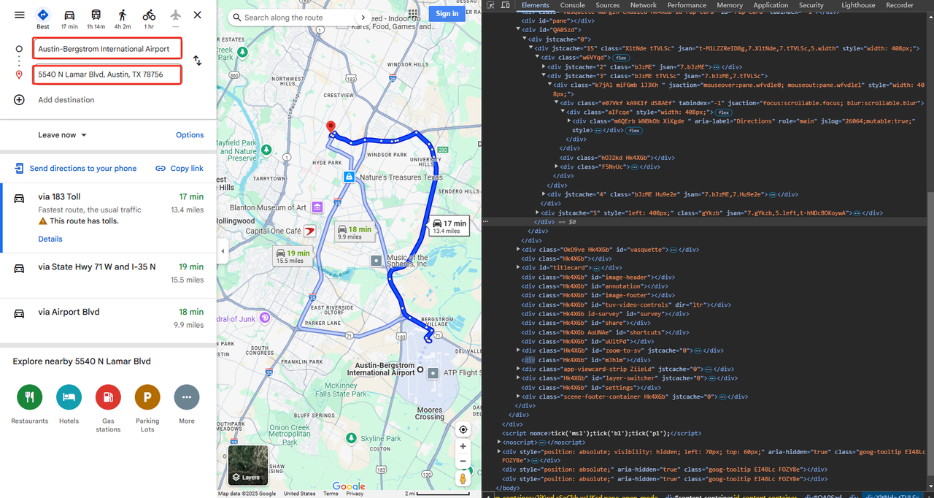Click the red destination pin on map
This screenshot has width=934, height=498.
coord(330,127)
